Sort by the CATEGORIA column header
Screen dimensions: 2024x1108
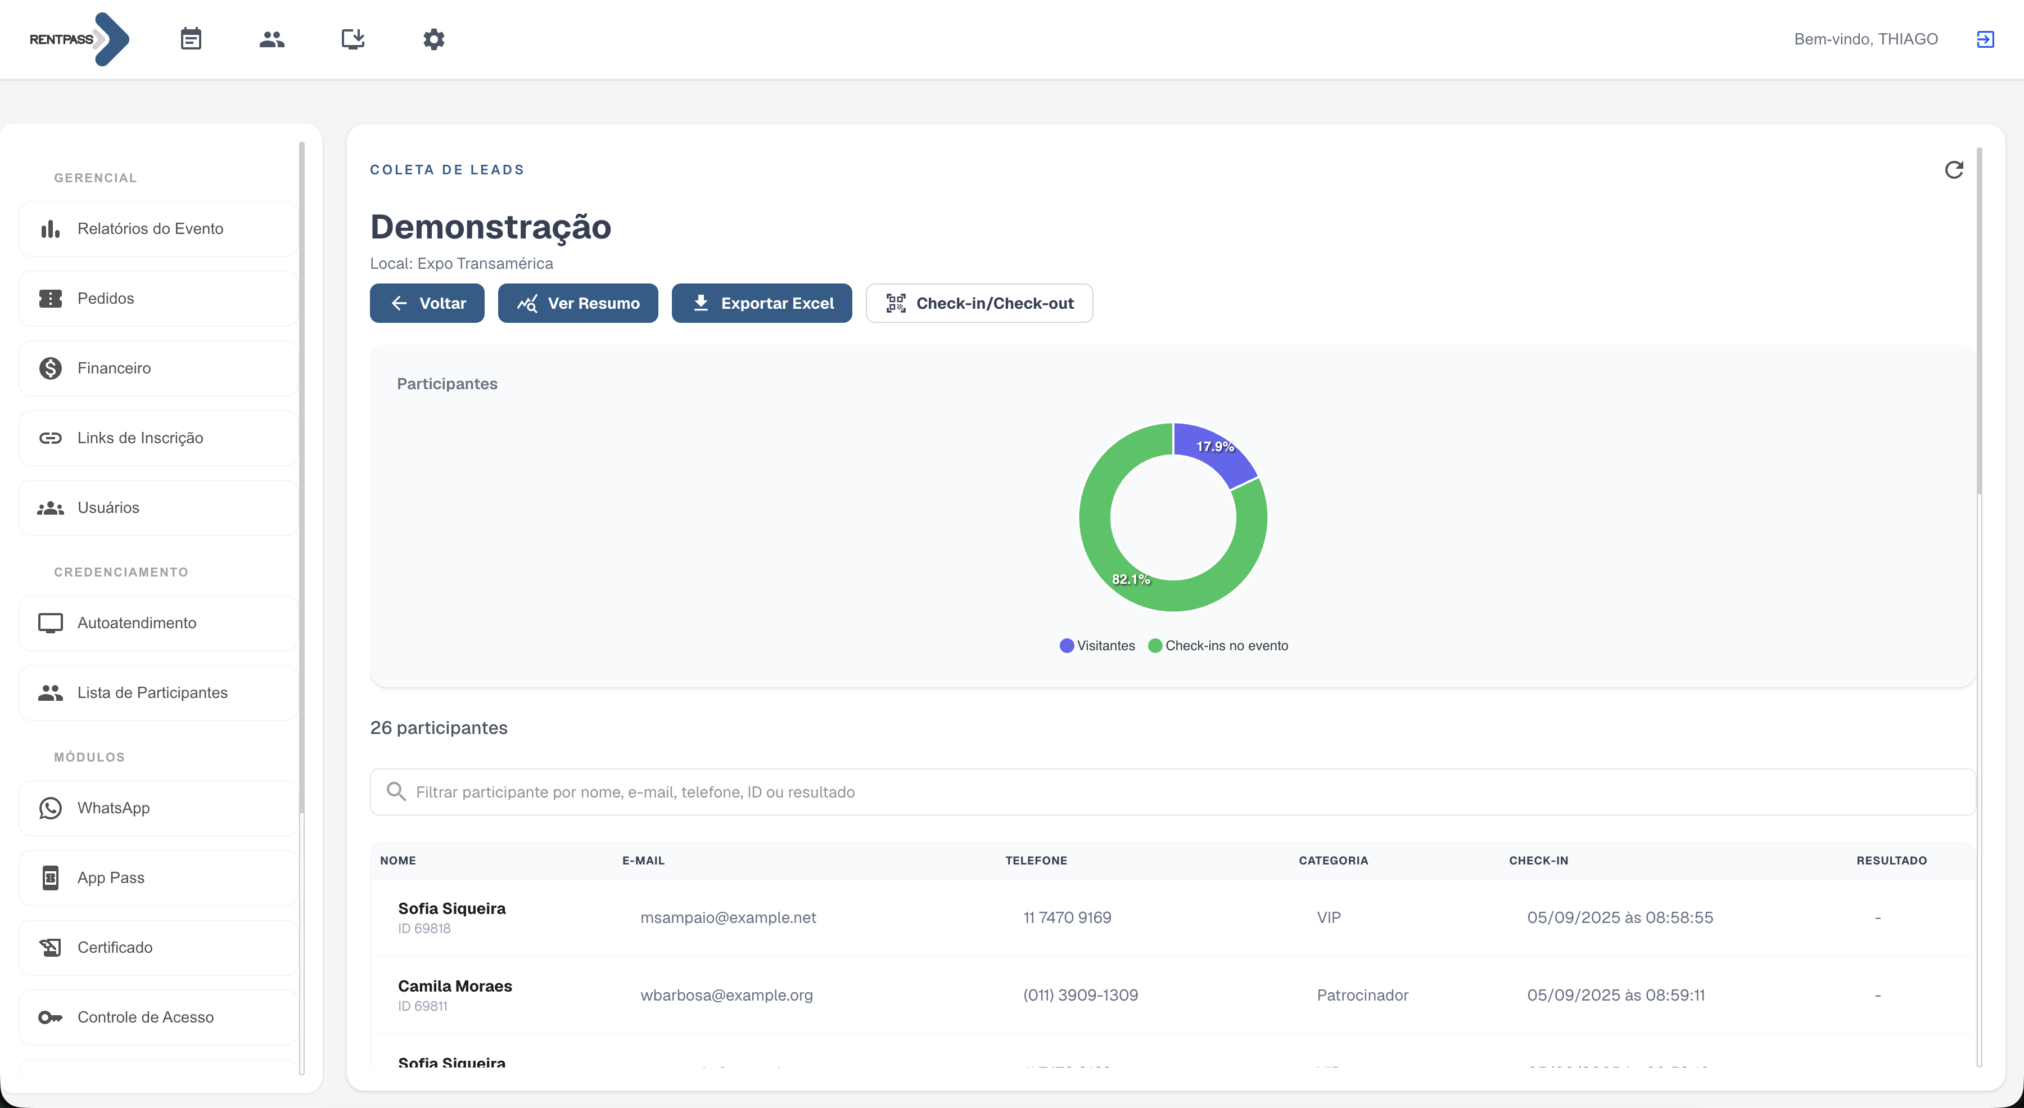coord(1334,861)
